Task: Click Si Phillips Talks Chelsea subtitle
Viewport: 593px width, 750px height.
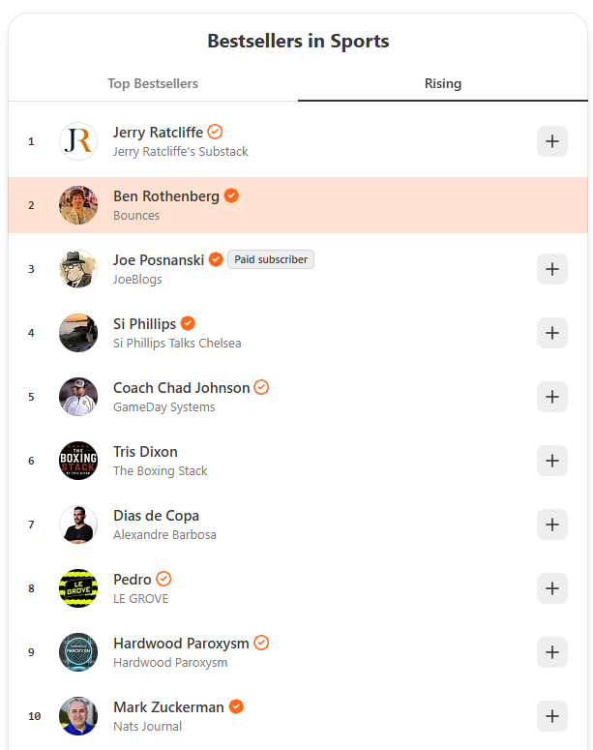Action: 177,344
